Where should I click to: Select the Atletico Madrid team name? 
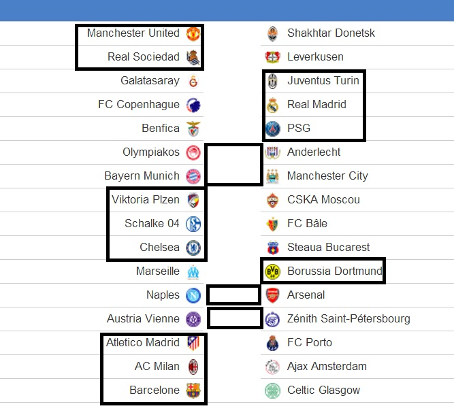(x=143, y=342)
